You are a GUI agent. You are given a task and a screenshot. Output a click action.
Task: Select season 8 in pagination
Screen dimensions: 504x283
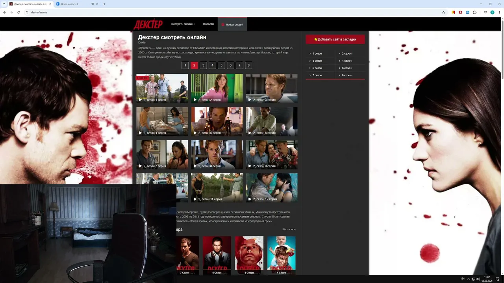pos(248,65)
